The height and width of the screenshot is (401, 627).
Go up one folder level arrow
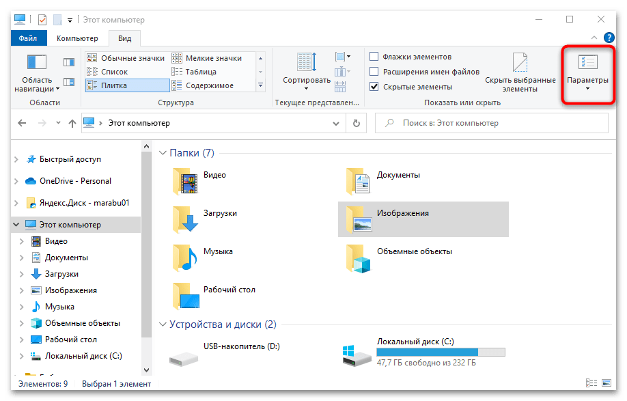72,124
